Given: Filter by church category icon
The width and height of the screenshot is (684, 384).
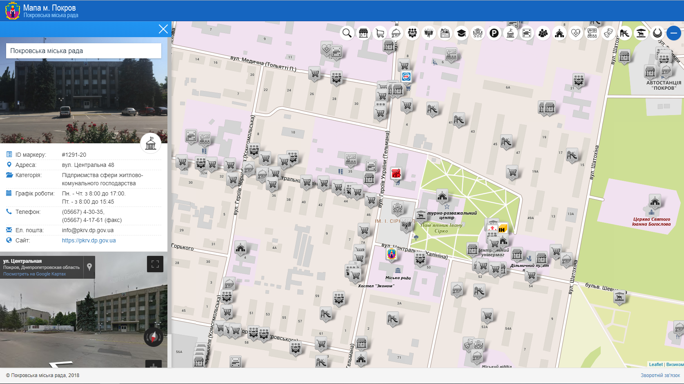Looking at the screenshot, I should coord(559,33).
